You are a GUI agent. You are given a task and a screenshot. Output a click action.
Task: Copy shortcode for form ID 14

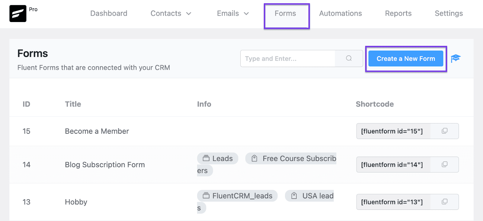[444, 165]
